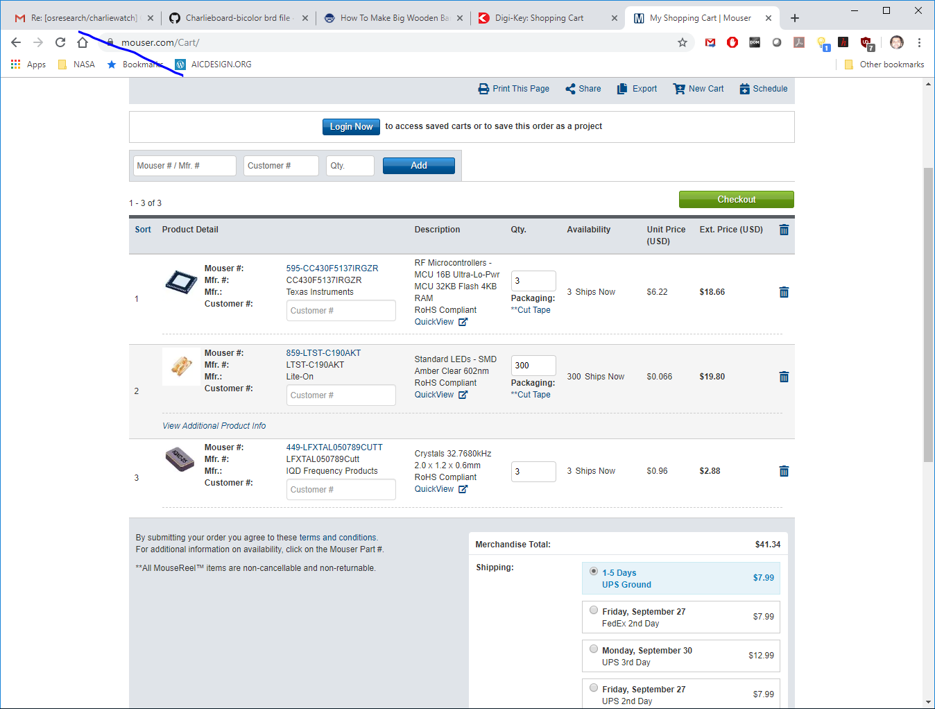
Task: Delete the LFXTAL050789Cutt row using its trash icon
Action: tap(784, 471)
